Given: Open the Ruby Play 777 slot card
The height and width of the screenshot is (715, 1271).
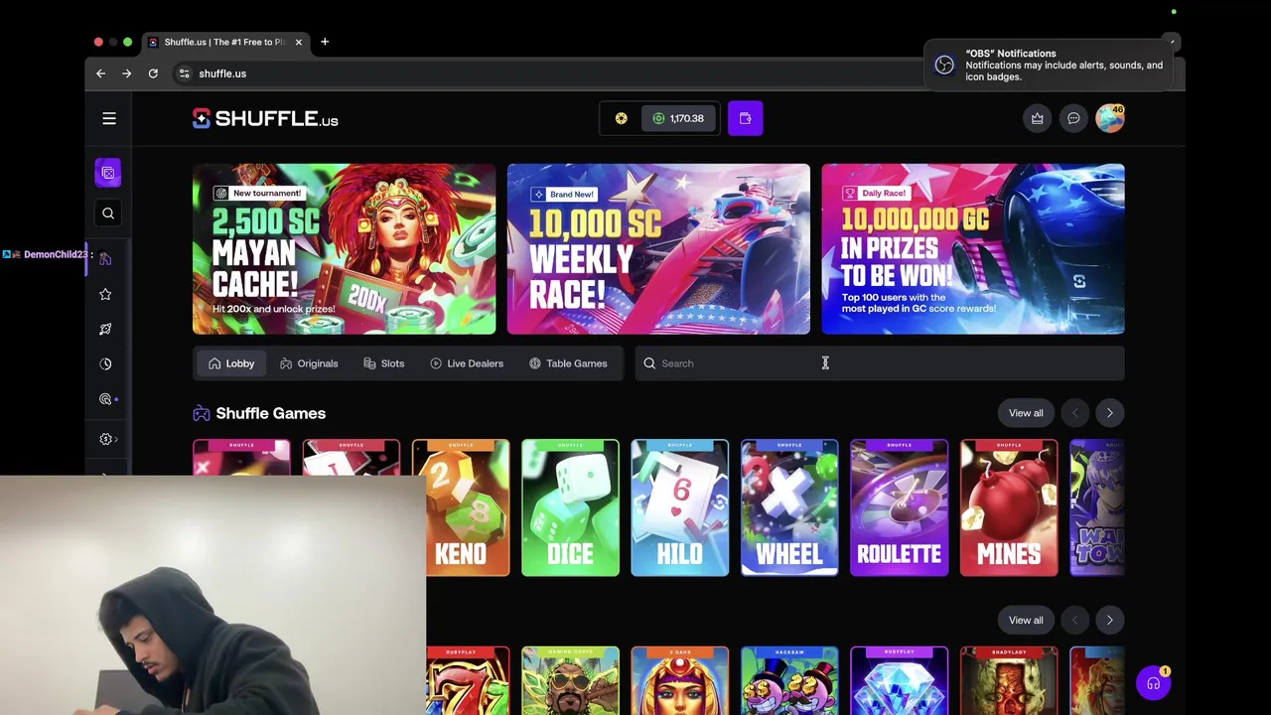Looking at the screenshot, I should click(x=468, y=680).
